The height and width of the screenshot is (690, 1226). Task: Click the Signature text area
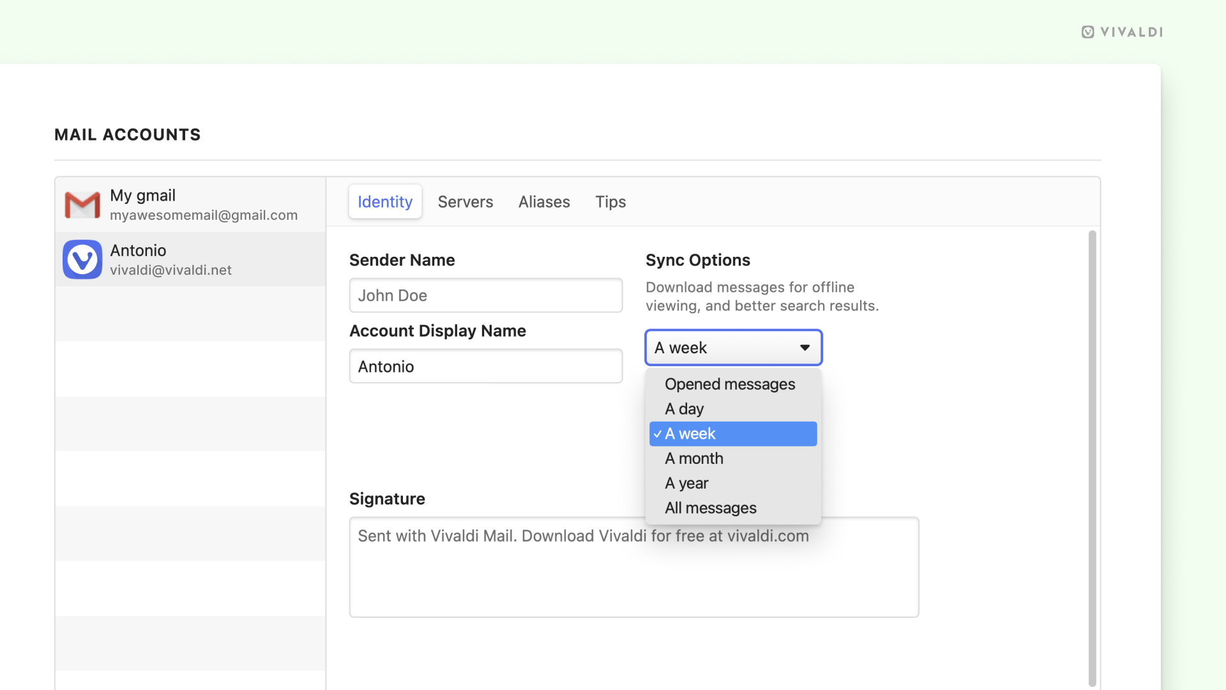point(633,566)
